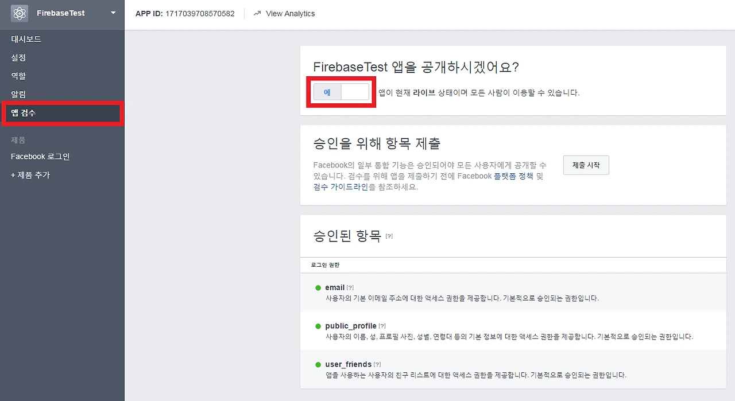
Task: Click the green dot beside user_friends
Action: point(318,363)
